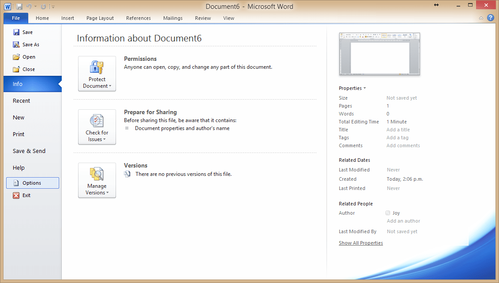
Task: Click Show All Properties link
Action: point(360,242)
